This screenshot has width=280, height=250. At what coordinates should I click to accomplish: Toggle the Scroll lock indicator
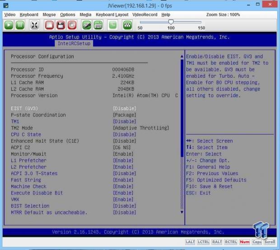(270, 242)
